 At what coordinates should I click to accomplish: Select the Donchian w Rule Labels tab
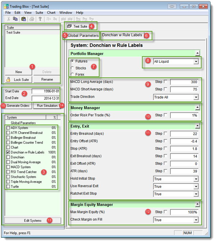(122, 35)
